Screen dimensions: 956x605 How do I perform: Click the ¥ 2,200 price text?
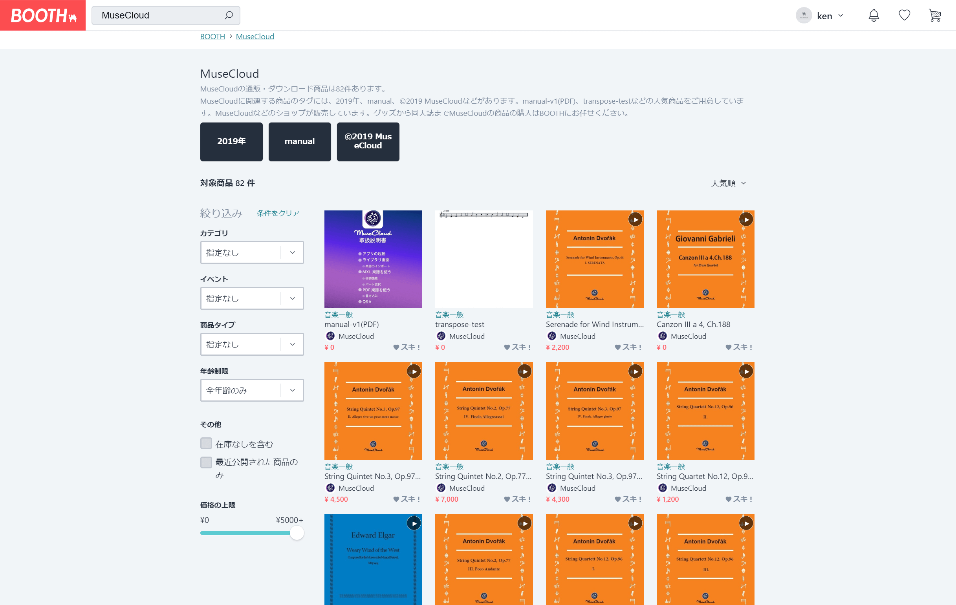[x=557, y=347]
